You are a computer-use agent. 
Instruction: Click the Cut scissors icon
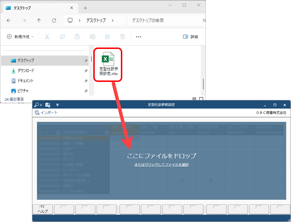[x=47, y=37]
